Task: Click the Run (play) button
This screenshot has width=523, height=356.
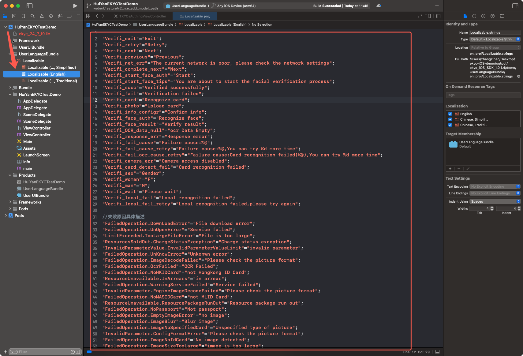Action: coord(75,6)
